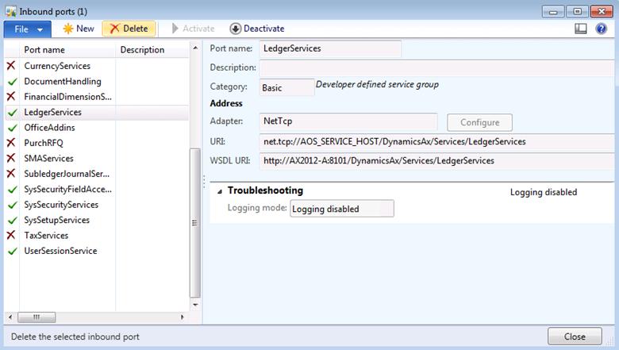This screenshot has height=350, width=619.
Task: Open help with the question mark icon
Action: pyautogui.click(x=601, y=29)
